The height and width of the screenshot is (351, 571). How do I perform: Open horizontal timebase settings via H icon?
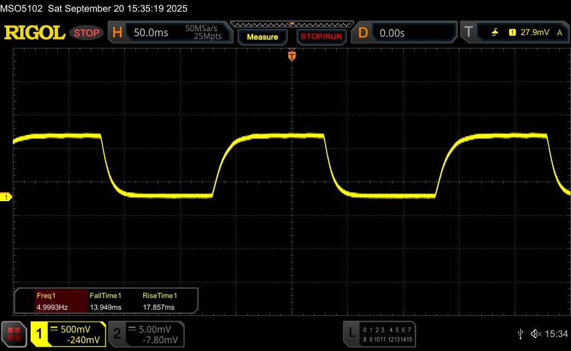pos(117,33)
